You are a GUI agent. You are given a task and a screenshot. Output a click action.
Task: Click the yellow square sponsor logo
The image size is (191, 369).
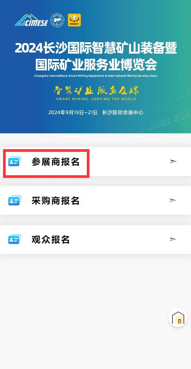[x=74, y=20]
